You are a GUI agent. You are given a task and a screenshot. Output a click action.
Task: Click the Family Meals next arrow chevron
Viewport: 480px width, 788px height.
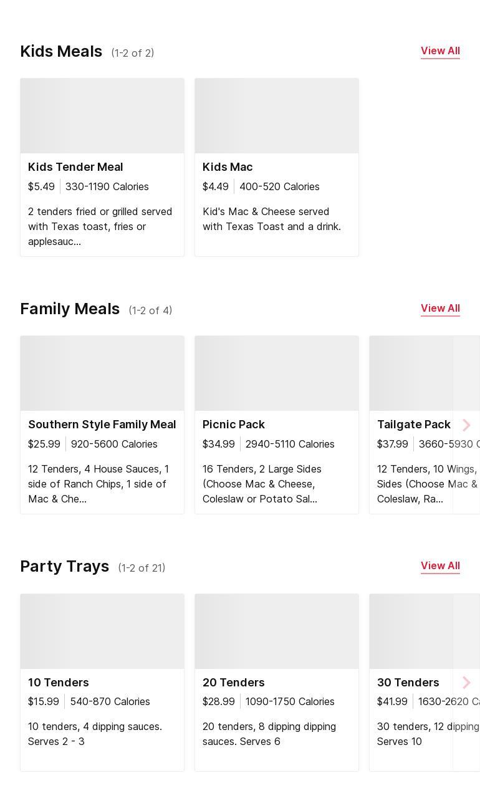[466, 425]
